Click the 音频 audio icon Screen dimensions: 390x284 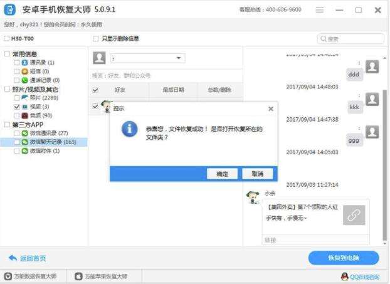pos(24,115)
